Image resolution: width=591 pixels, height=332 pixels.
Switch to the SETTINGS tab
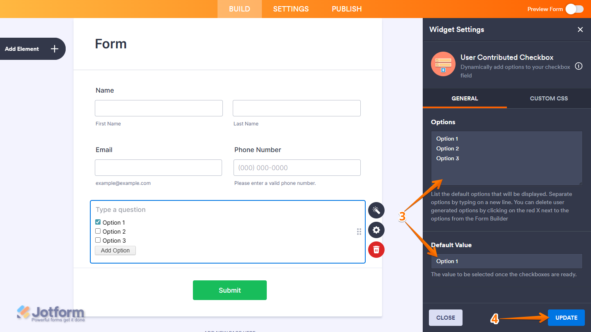pos(291,9)
